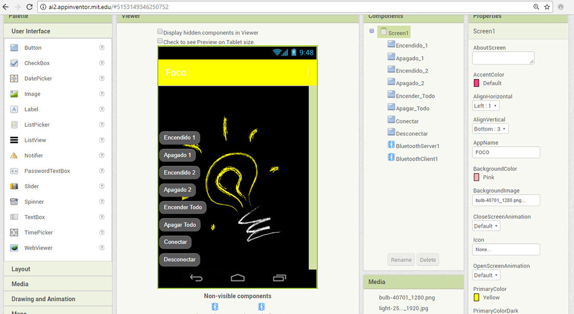This screenshot has width=574, height=314.
Task: Click the browser zoom magnifier icon
Action: pyautogui.click(x=536, y=7)
